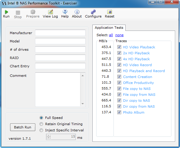Click the 665.4 MB/s result value
The width and height of the screenshot is (180, 148).
pyautogui.click(x=106, y=100)
